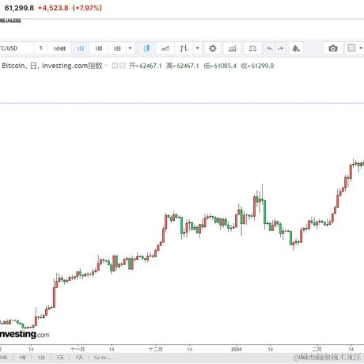Image resolution: width=364 pixels, height=364 pixels.
Task: Select the 1小时 interval
Action: tap(59, 48)
